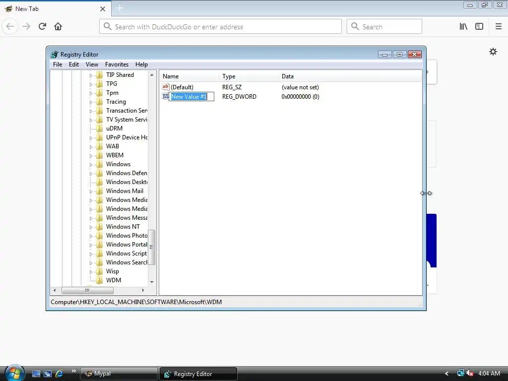Viewport: 508px width, 381px height.
Task: Sort values by Type column header
Action: coord(249,76)
